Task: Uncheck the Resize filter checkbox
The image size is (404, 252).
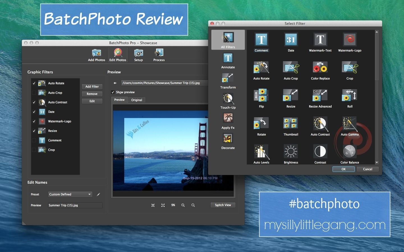Action: pyautogui.click(x=34, y=131)
